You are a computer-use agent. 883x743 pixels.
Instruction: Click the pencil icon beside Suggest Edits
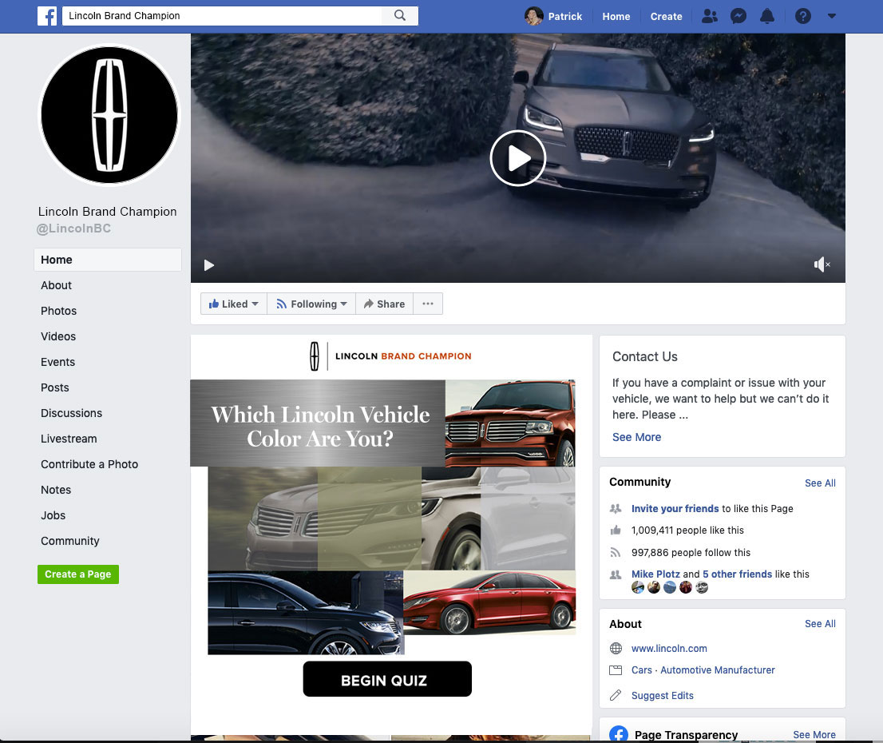click(616, 695)
